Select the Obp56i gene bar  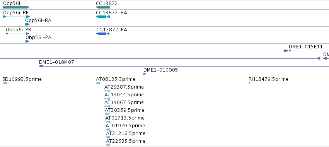(16, 7)
